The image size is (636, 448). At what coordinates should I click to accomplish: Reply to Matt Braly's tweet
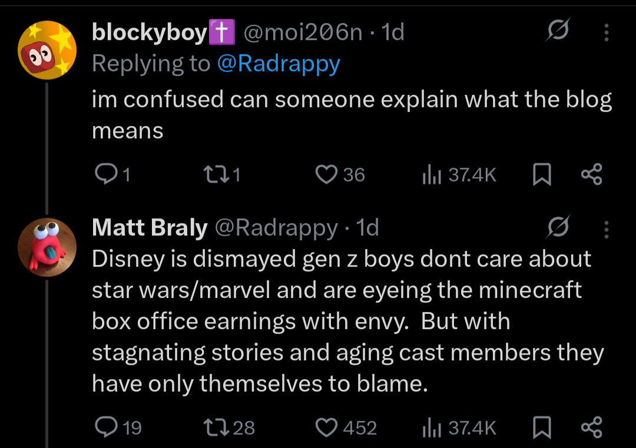[x=106, y=427]
